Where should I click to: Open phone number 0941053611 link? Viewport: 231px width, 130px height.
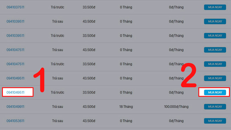(x=15, y=121)
